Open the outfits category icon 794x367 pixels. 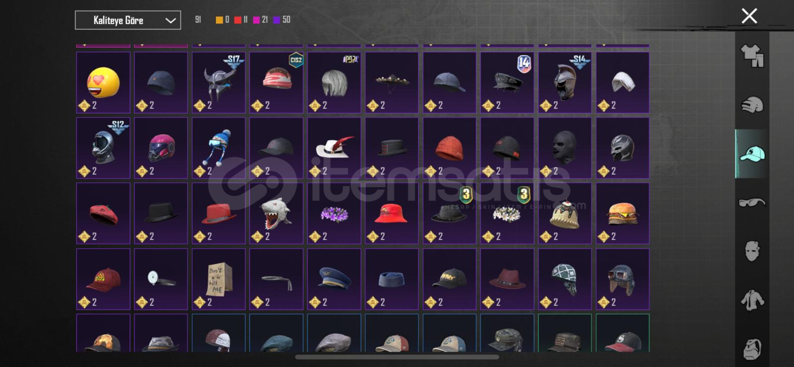click(752, 56)
